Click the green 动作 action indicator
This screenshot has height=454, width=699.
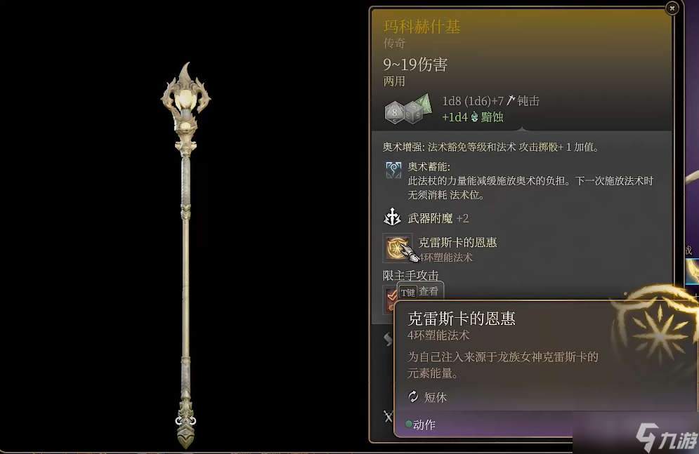click(x=420, y=425)
